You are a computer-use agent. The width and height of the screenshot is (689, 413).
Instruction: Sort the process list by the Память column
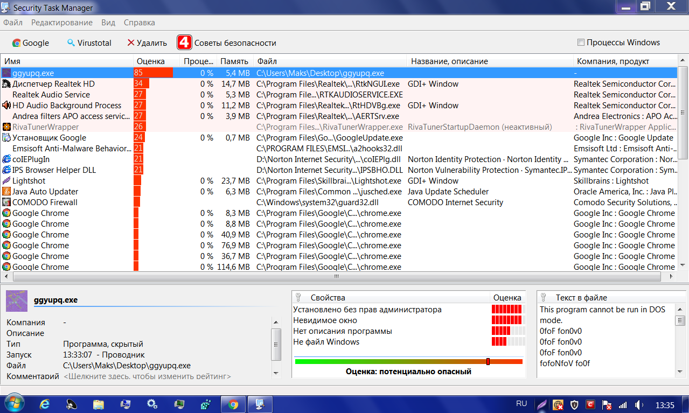pos(234,61)
